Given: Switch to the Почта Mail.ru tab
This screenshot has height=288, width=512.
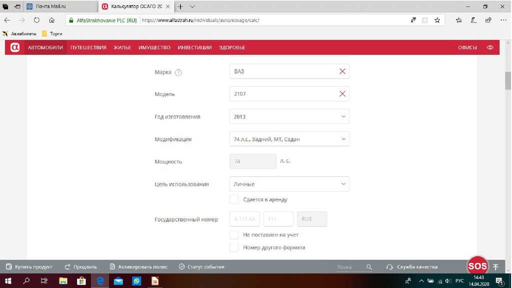Looking at the screenshot, I should click(x=60, y=6).
